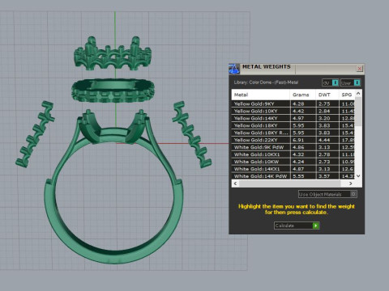Image resolution: width=389 pixels, height=291 pixels.
Task: Click the metal list scroll-down arrow
Action: pyautogui.click(x=358, y=176)
